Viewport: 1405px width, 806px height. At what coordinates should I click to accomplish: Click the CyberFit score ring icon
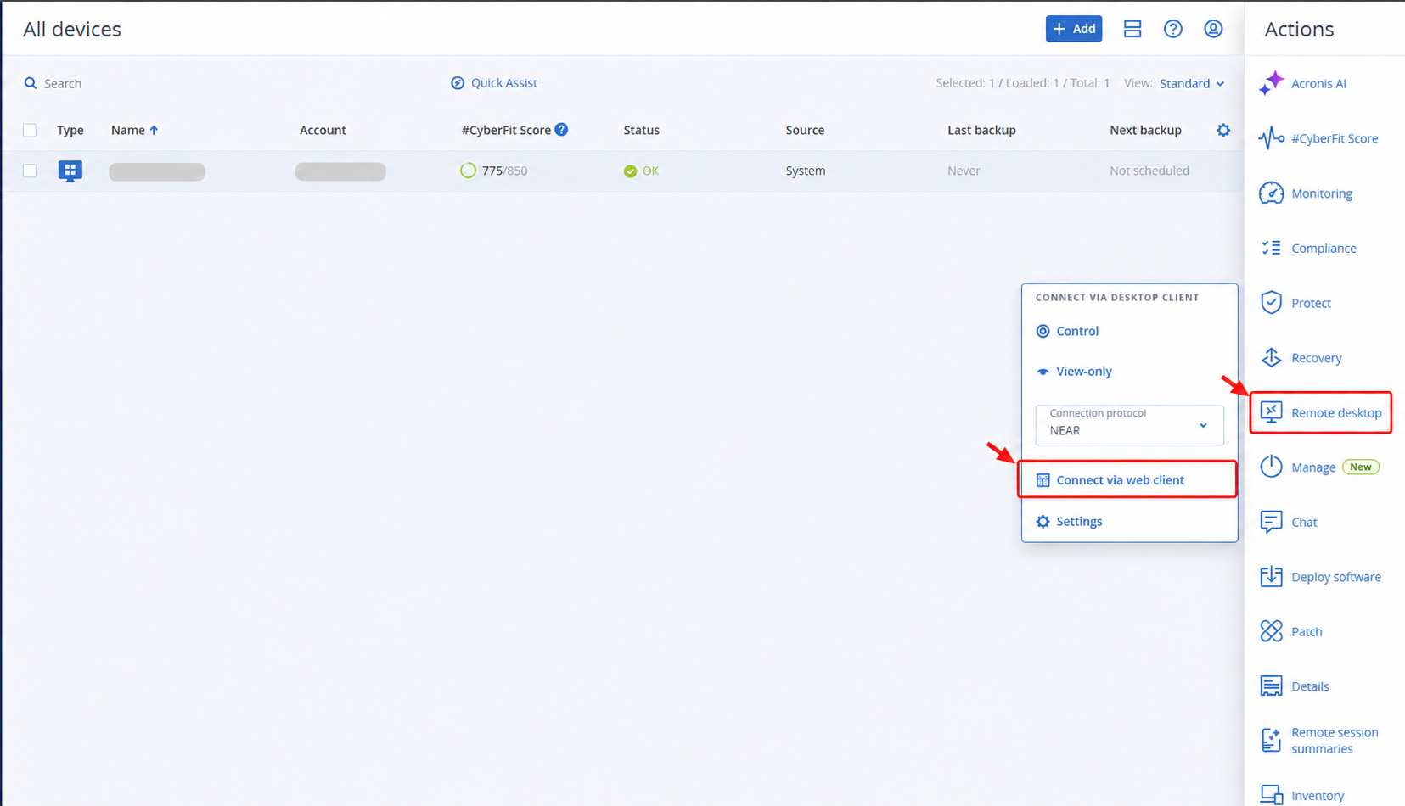(x=468, y=171)
